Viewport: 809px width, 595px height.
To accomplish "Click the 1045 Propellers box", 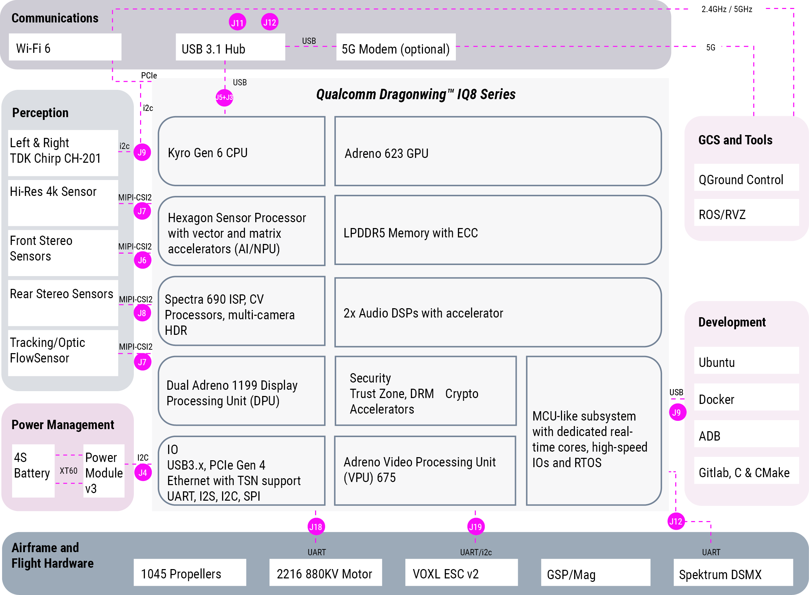I will click(x=190, y=573).
